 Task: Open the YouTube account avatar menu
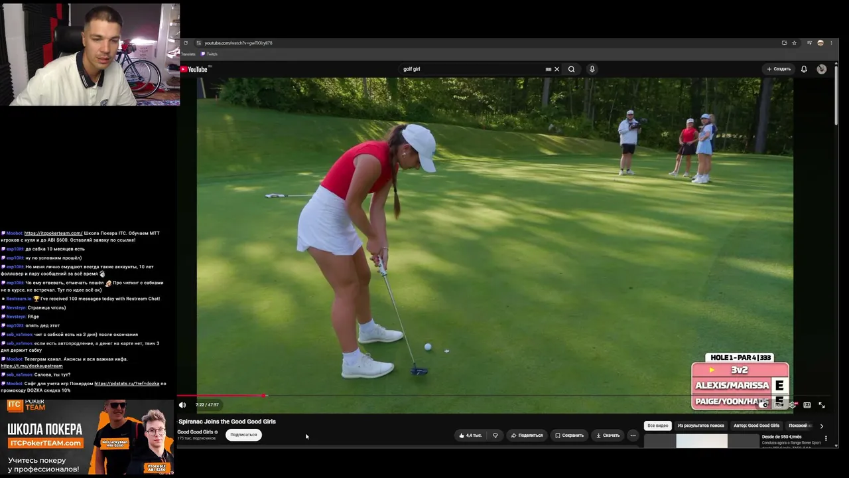822,69
